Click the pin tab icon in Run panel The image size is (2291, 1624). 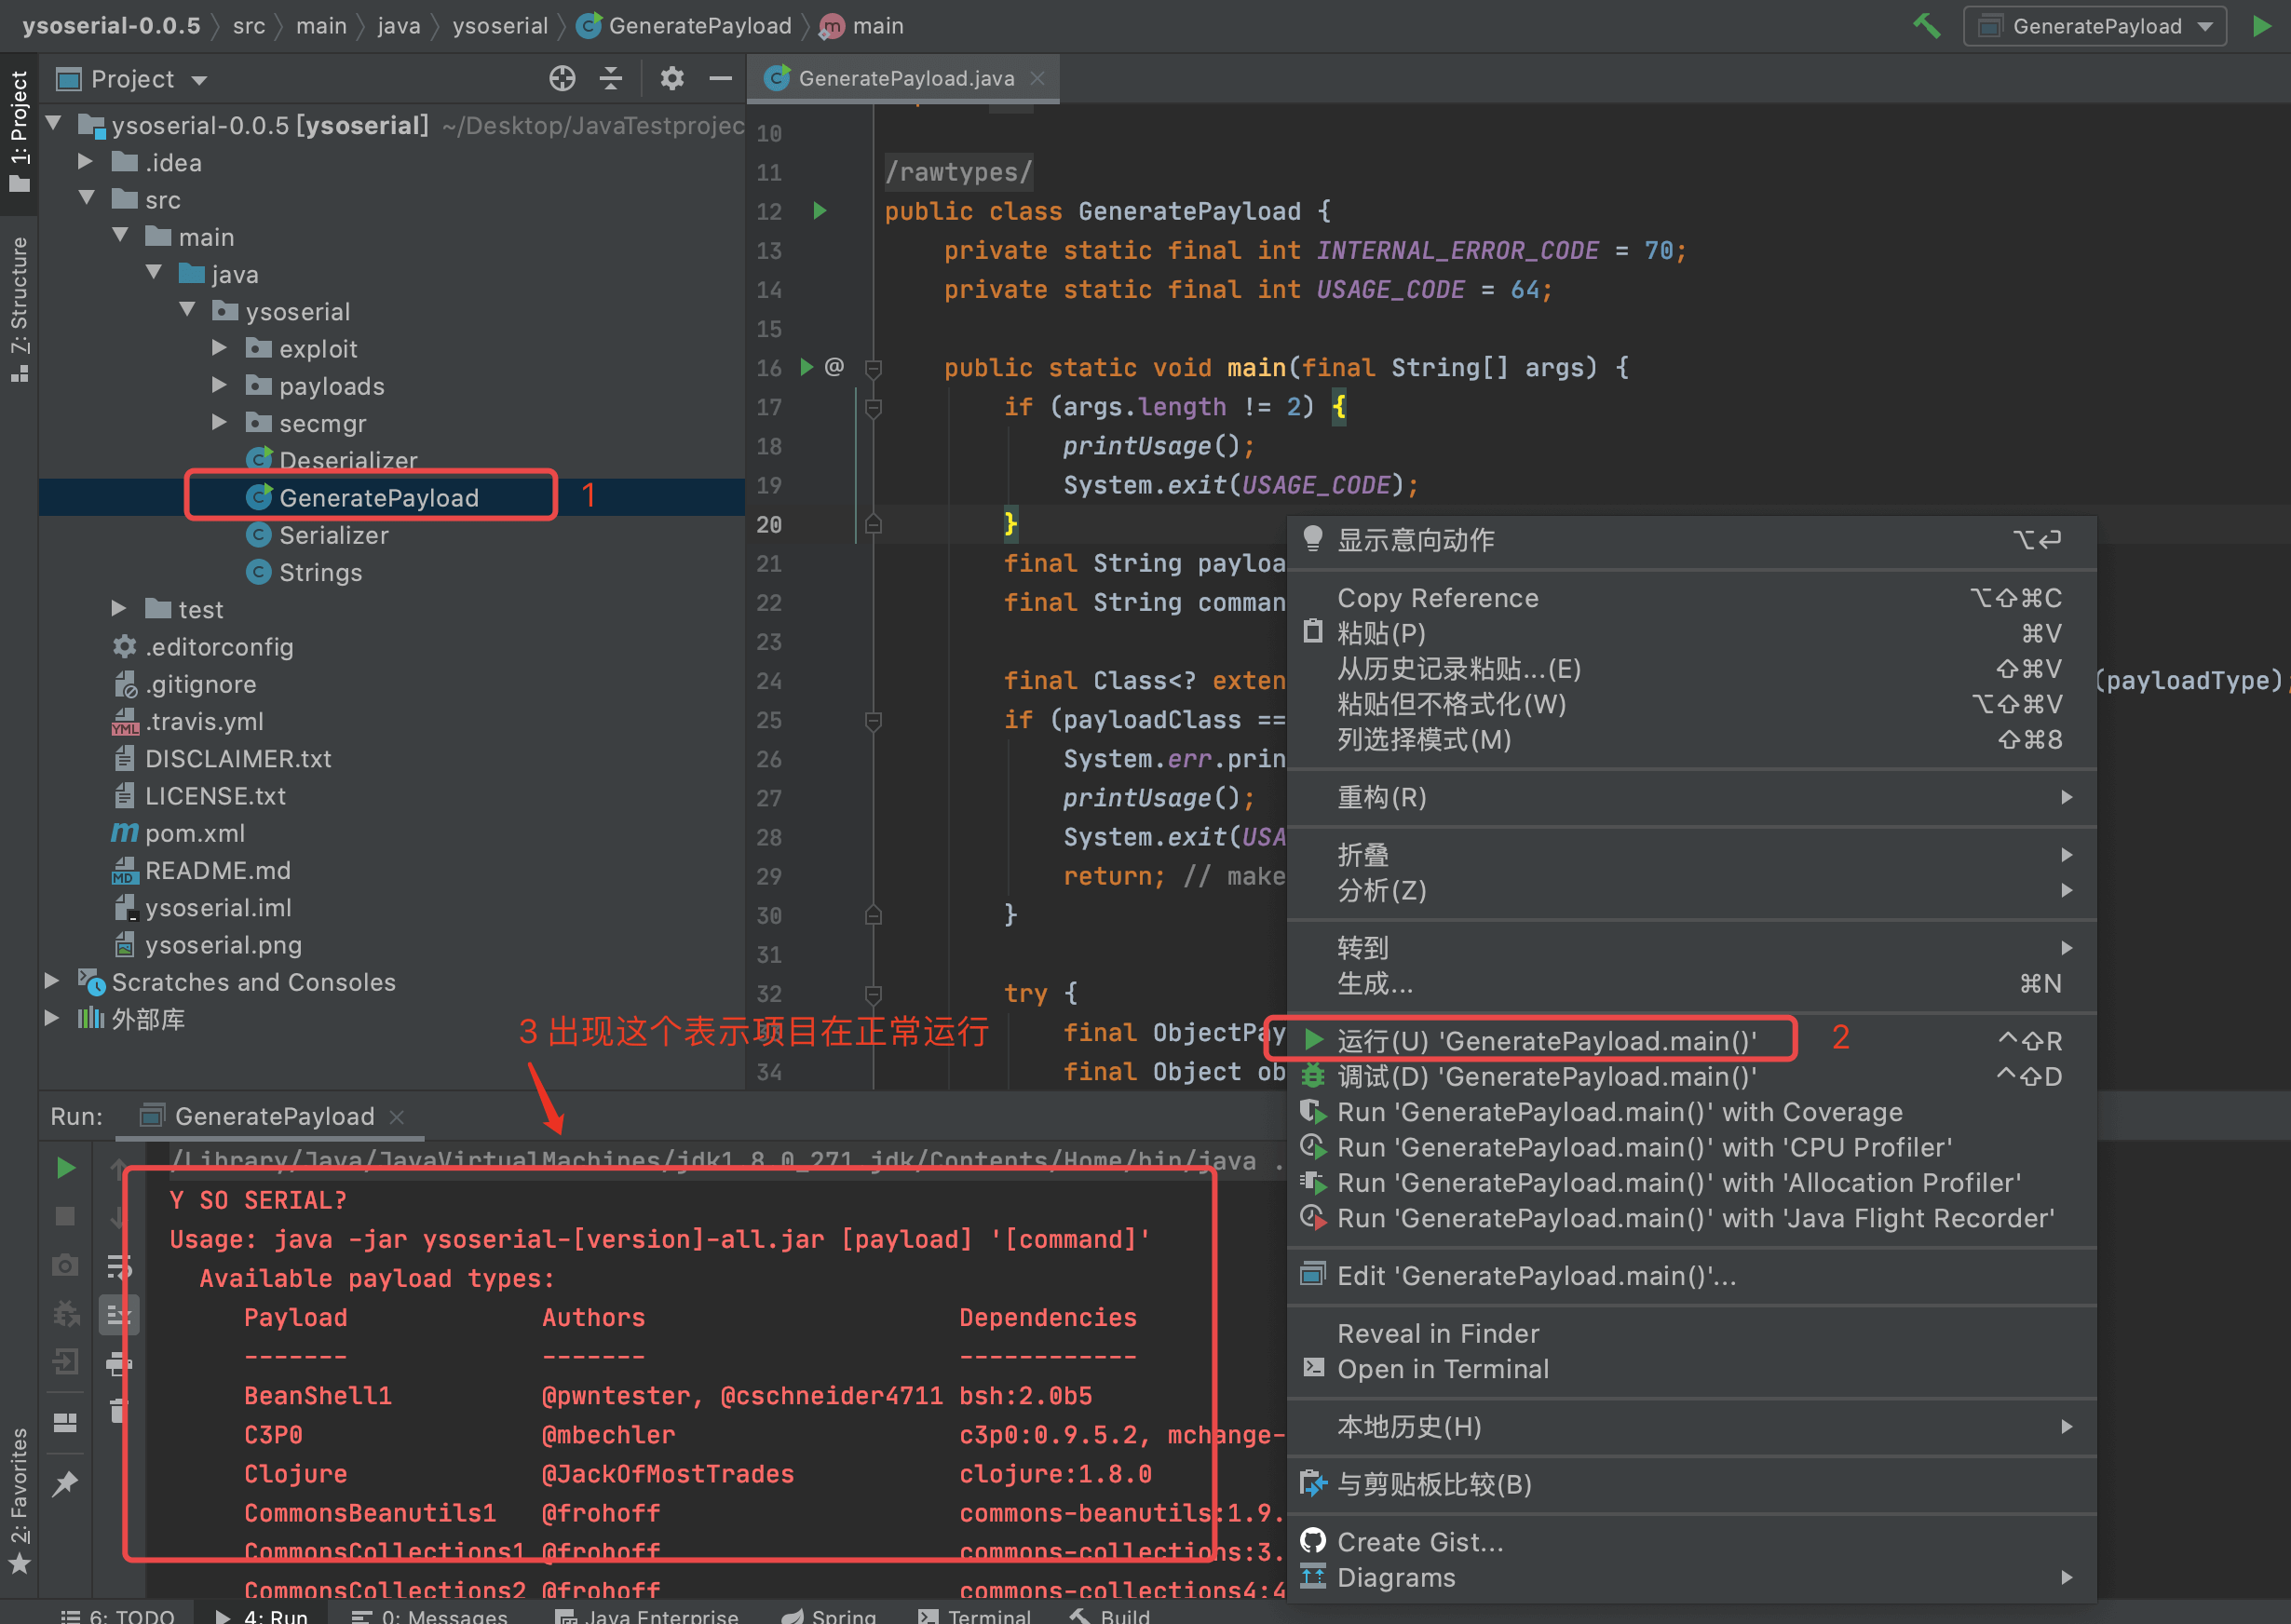coord(66,1483)
